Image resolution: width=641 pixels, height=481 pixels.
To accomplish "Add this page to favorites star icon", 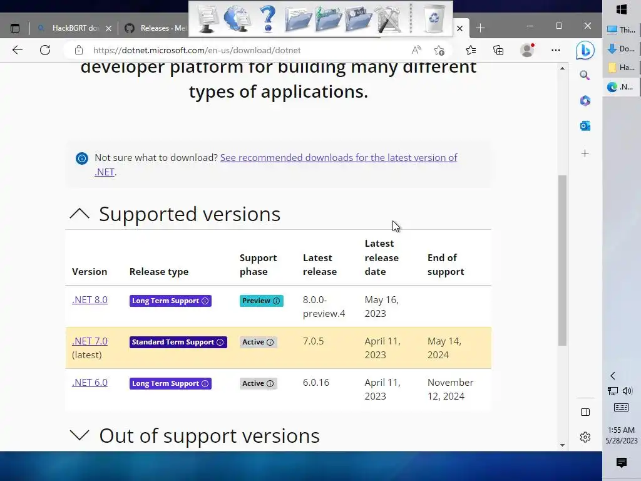I will tap(439, 50).
